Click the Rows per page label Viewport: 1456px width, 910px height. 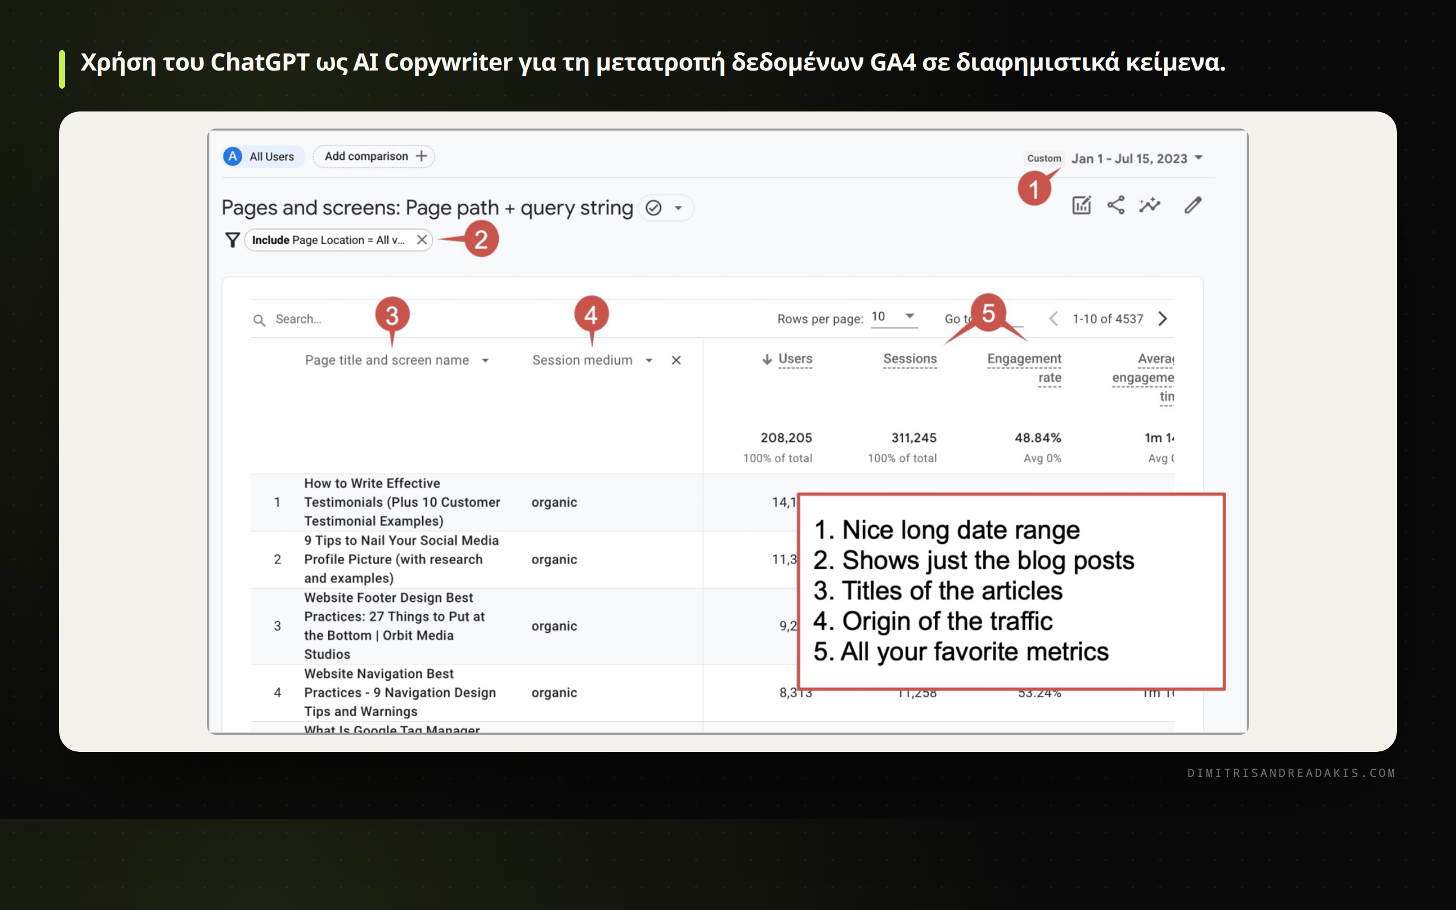tap(820, 319)
